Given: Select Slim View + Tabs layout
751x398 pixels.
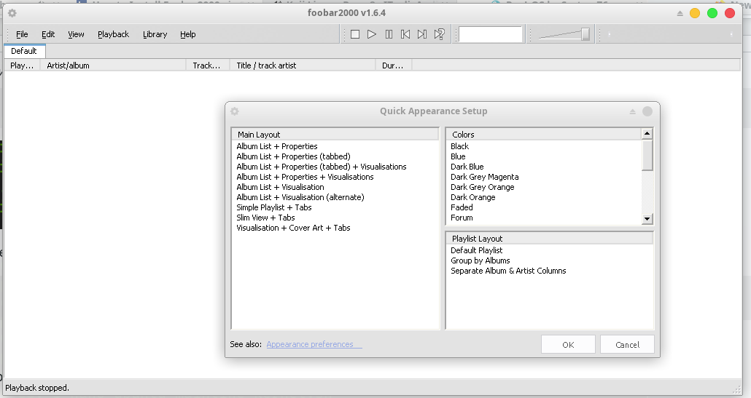Looking at the screenshot, I should click(265, 218).
